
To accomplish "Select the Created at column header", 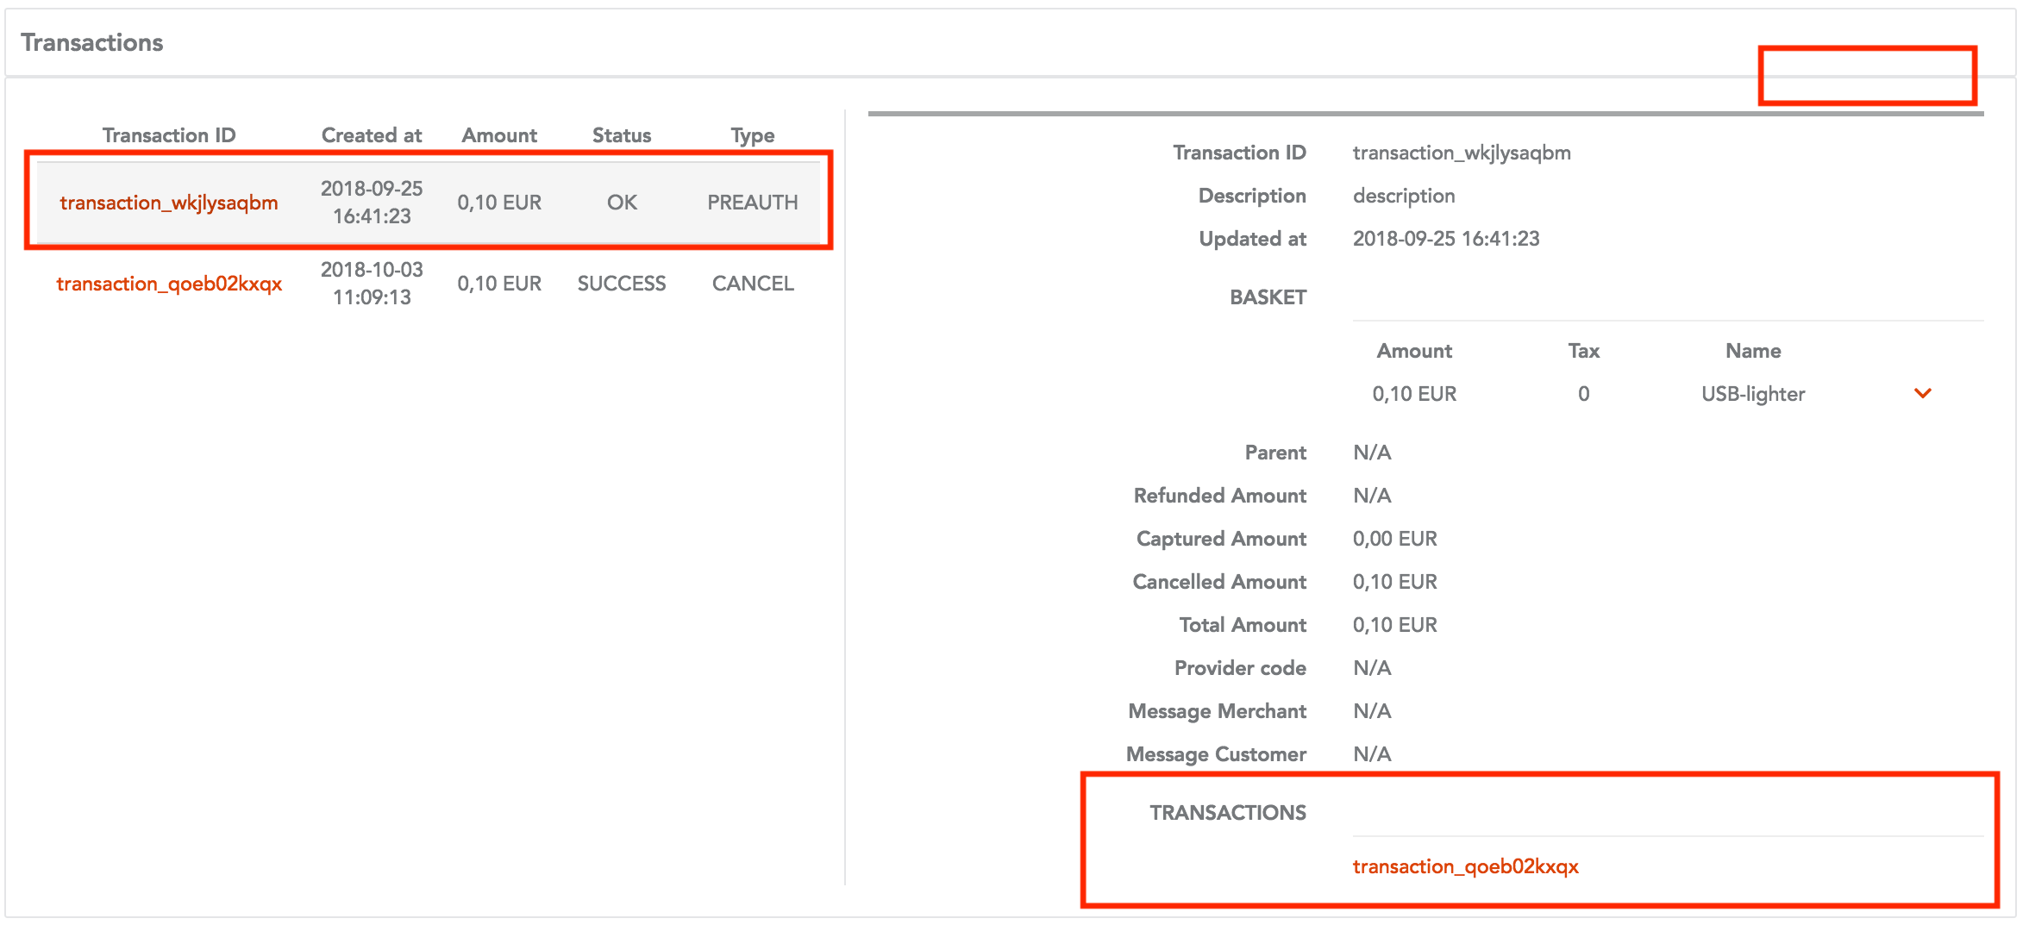I will click(372, 135).
